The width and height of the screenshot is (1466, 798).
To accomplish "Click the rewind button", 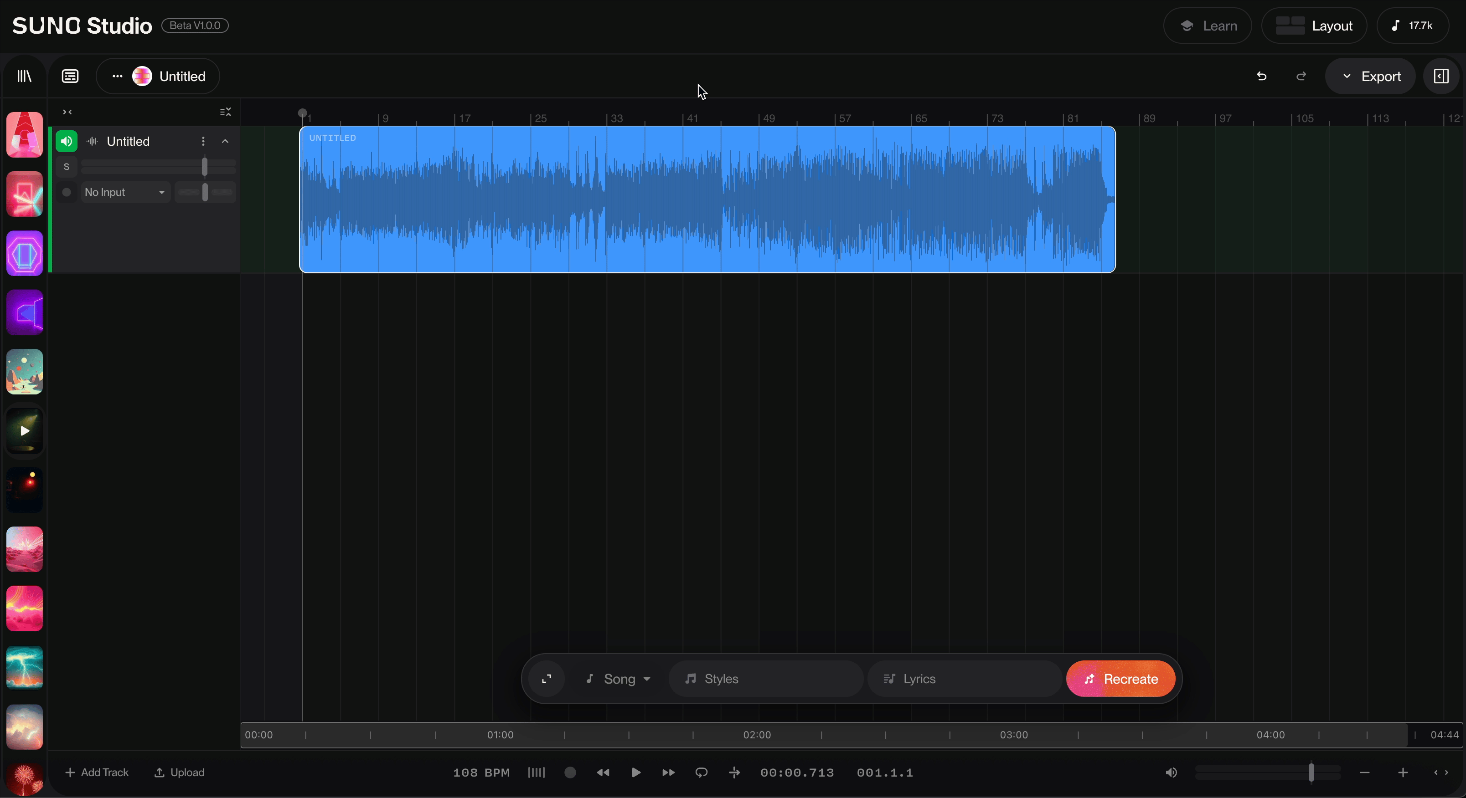I will pyautogui.click(x=603, y=772).
